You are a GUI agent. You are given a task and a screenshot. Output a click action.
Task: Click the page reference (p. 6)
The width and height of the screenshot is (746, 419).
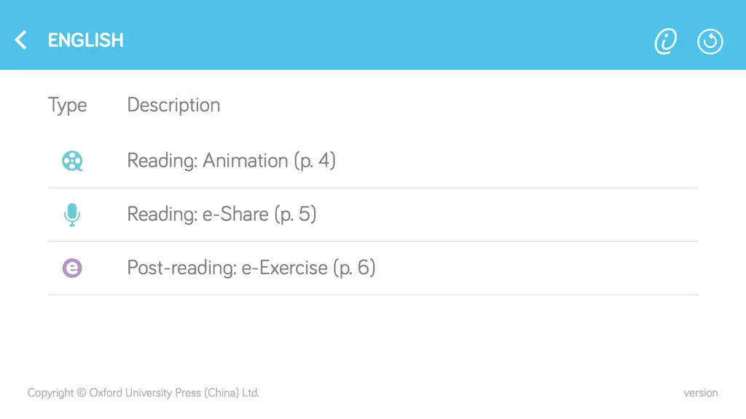pos(355,268)
